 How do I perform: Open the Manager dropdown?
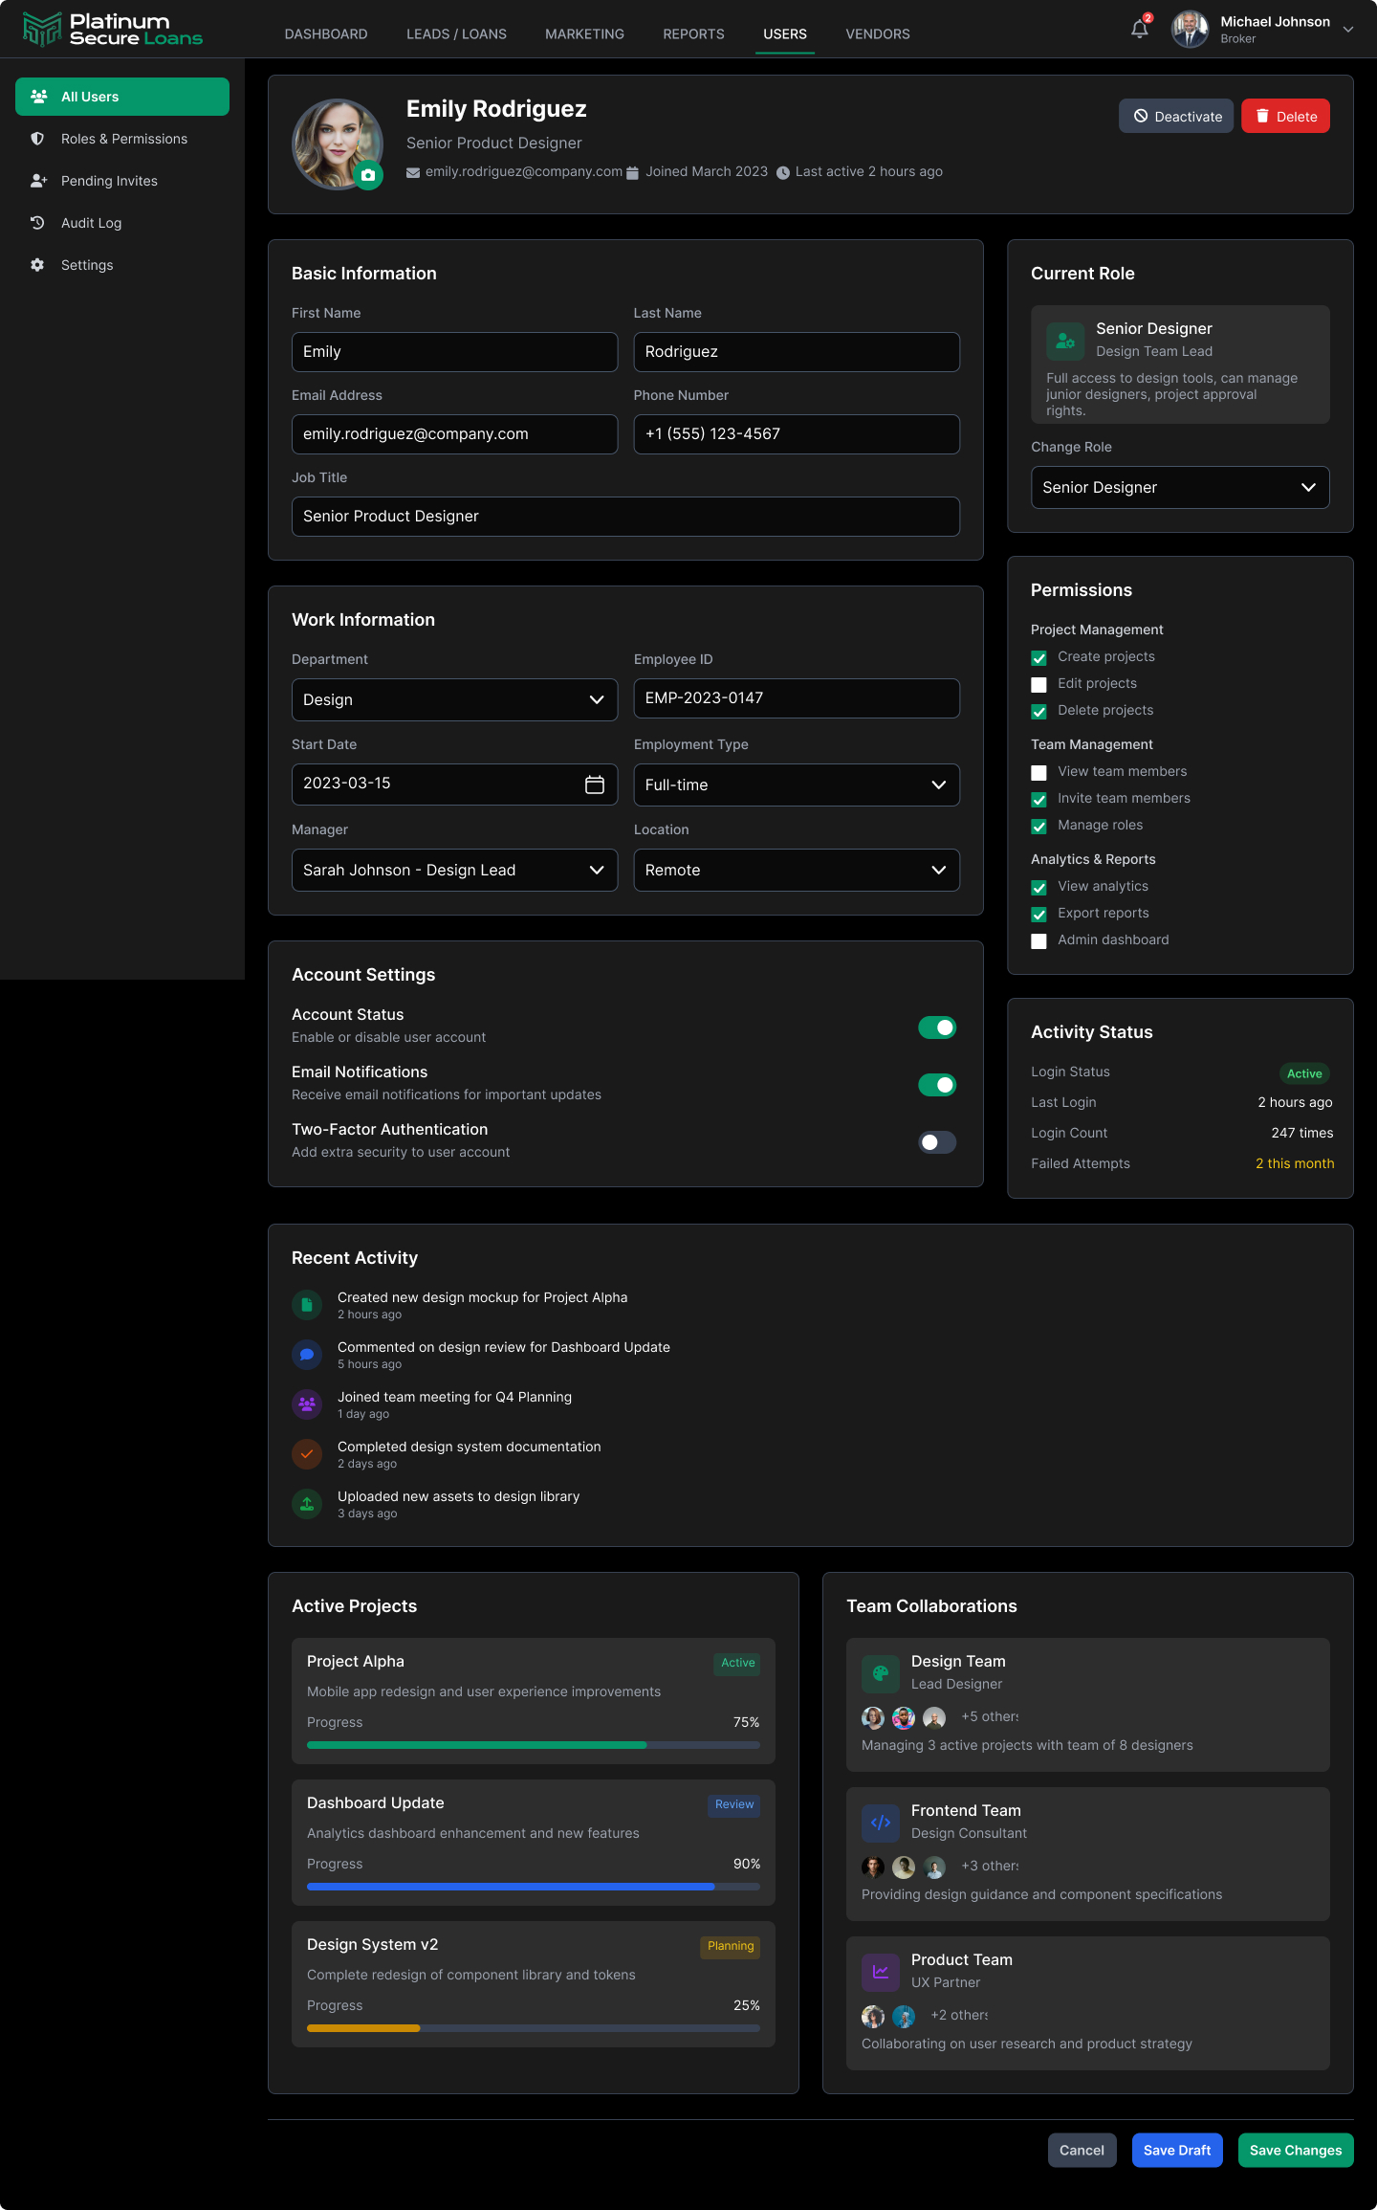click(454, 870)
